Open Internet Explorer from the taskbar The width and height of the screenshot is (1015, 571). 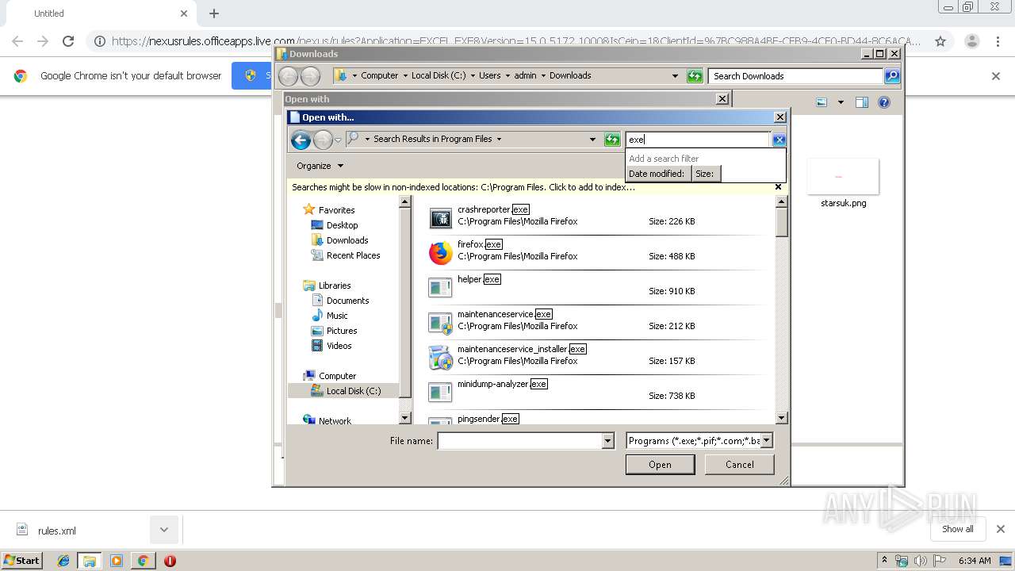tap(63, 561)
